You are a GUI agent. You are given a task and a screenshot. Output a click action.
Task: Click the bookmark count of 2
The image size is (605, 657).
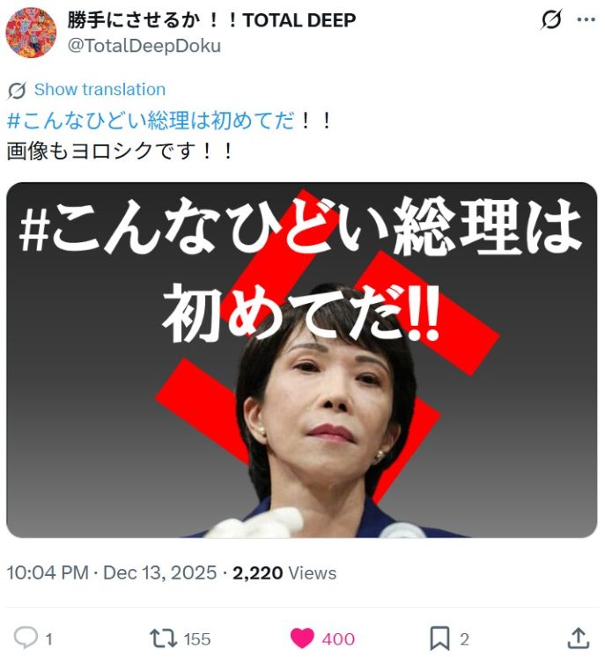(x=464, y=639)
